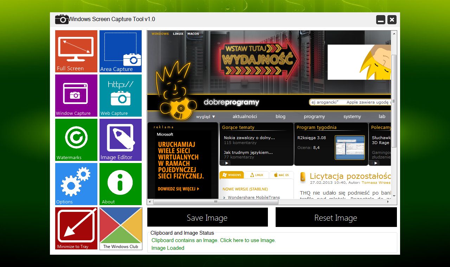Open the Watermarks tile
Viewport: 450px width, 267px height.
76,140
